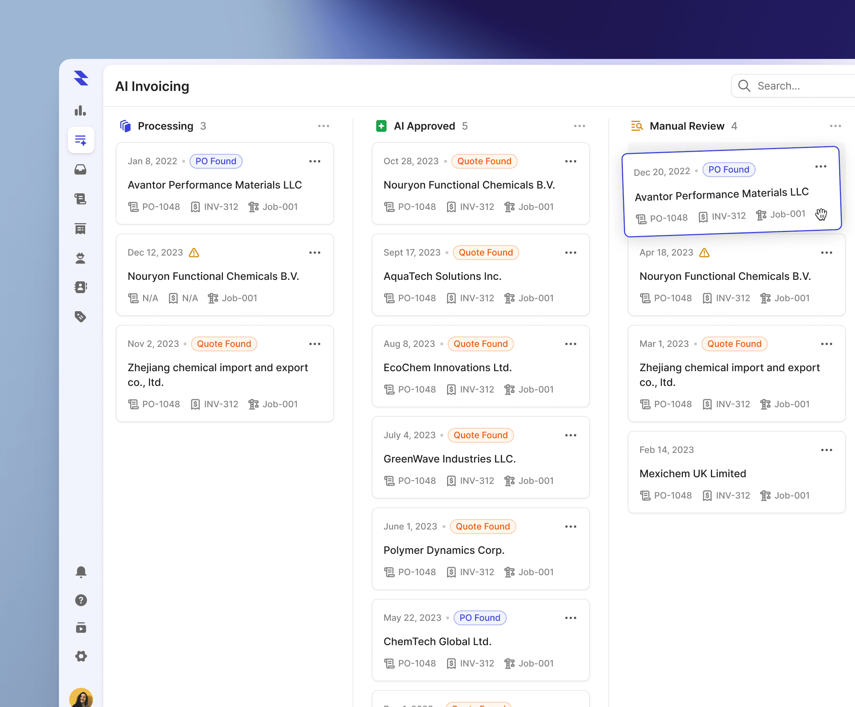This screenshot has width=855, height=707.
Task: Open the options menu on AquaTech Solutions card
Action: (x=571, y=253)
